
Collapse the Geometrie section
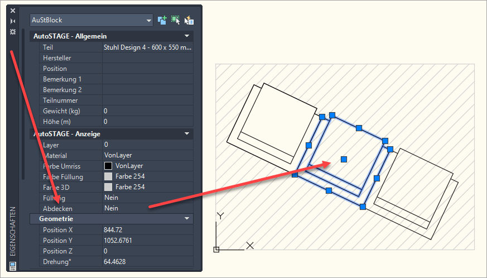187,219
